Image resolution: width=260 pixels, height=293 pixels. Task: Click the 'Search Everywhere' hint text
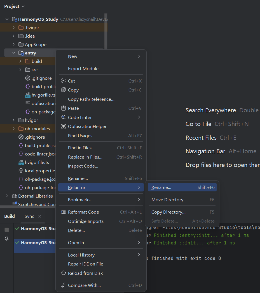211,110
